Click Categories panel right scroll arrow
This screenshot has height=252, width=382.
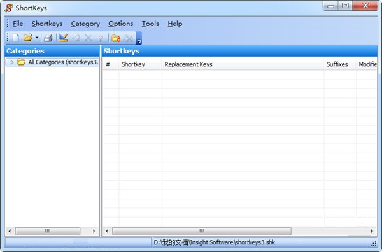94,231
